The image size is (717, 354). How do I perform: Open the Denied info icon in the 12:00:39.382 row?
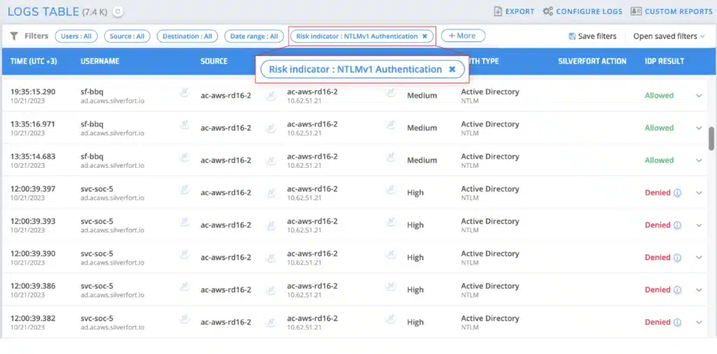point(678,323)
